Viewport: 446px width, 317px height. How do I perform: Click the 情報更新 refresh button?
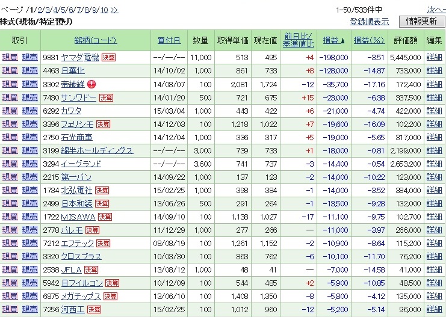pos(421,21)
